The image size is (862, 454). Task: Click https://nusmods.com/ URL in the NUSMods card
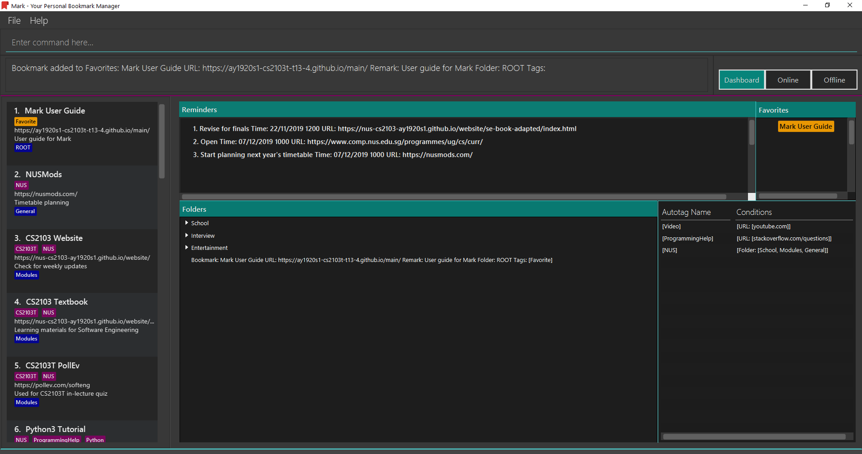(46, 194)
